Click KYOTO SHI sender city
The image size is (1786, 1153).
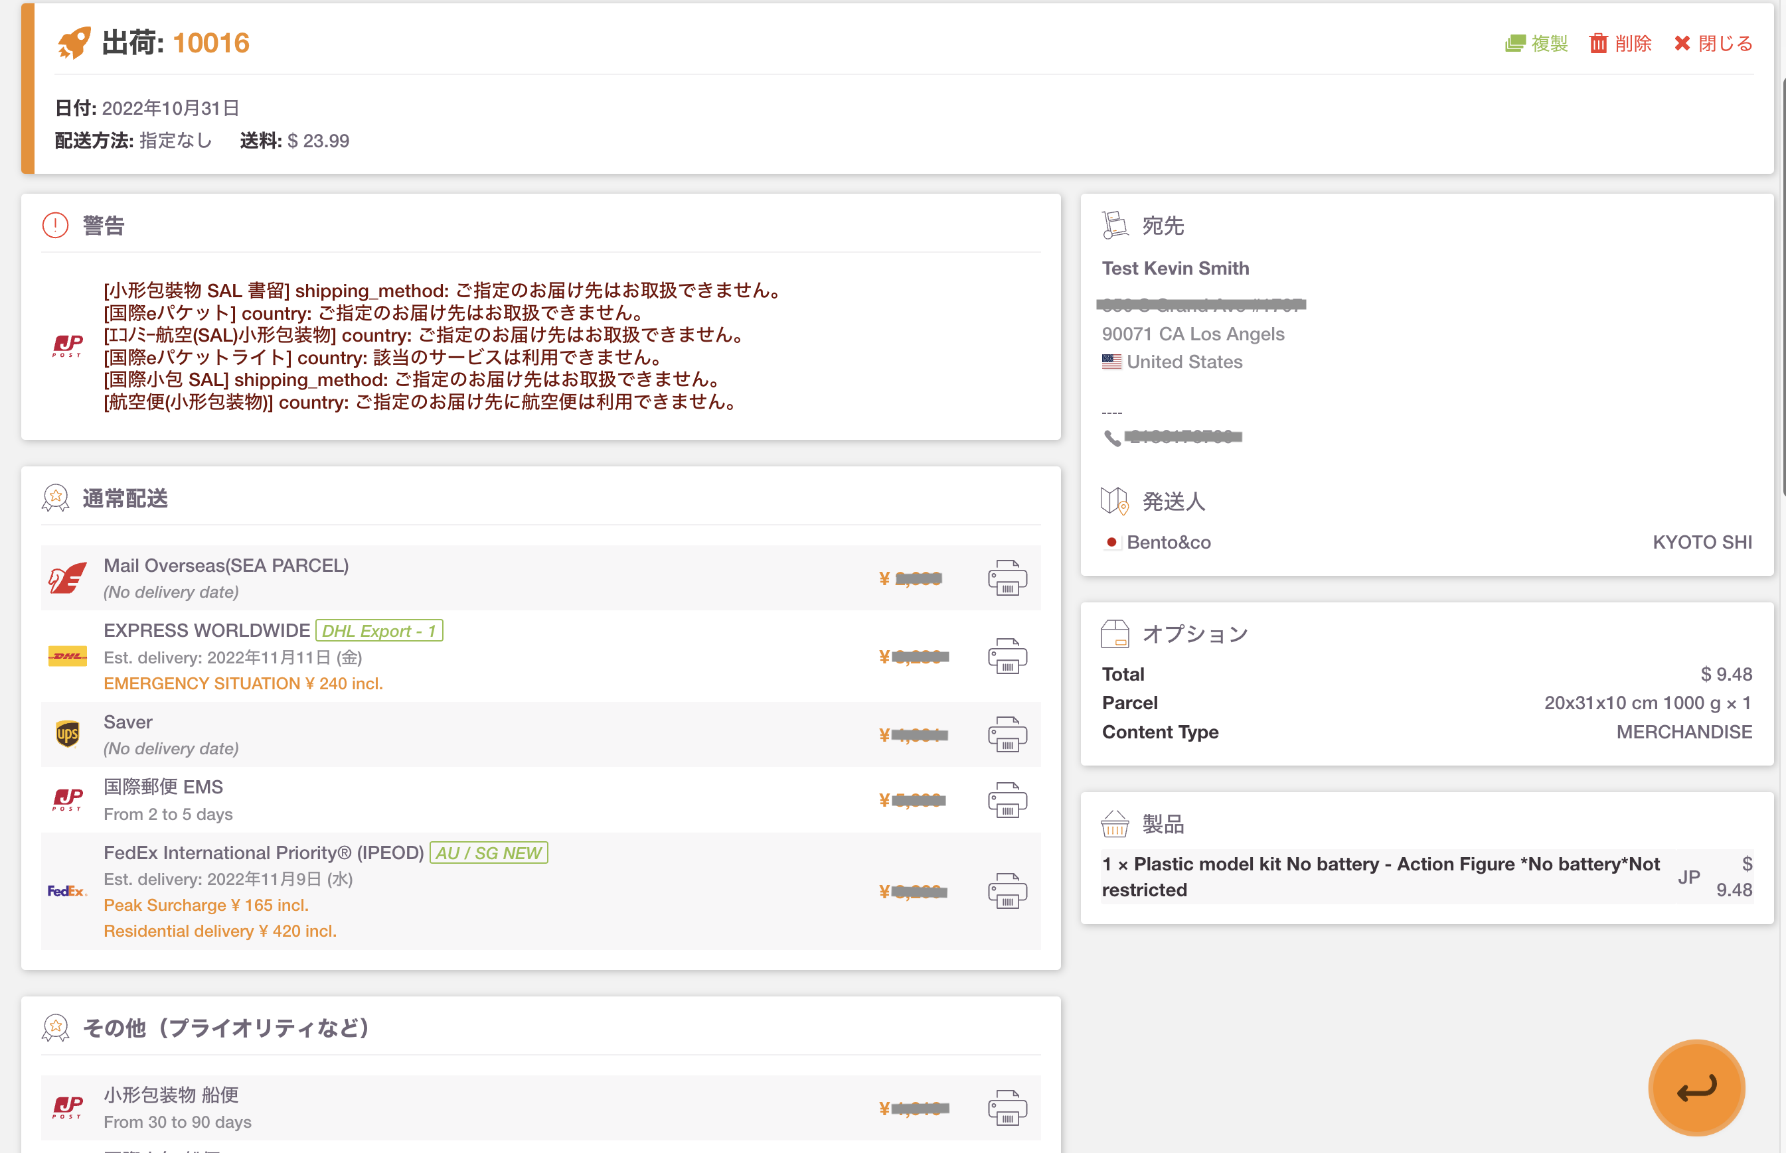pos(1702,542)
